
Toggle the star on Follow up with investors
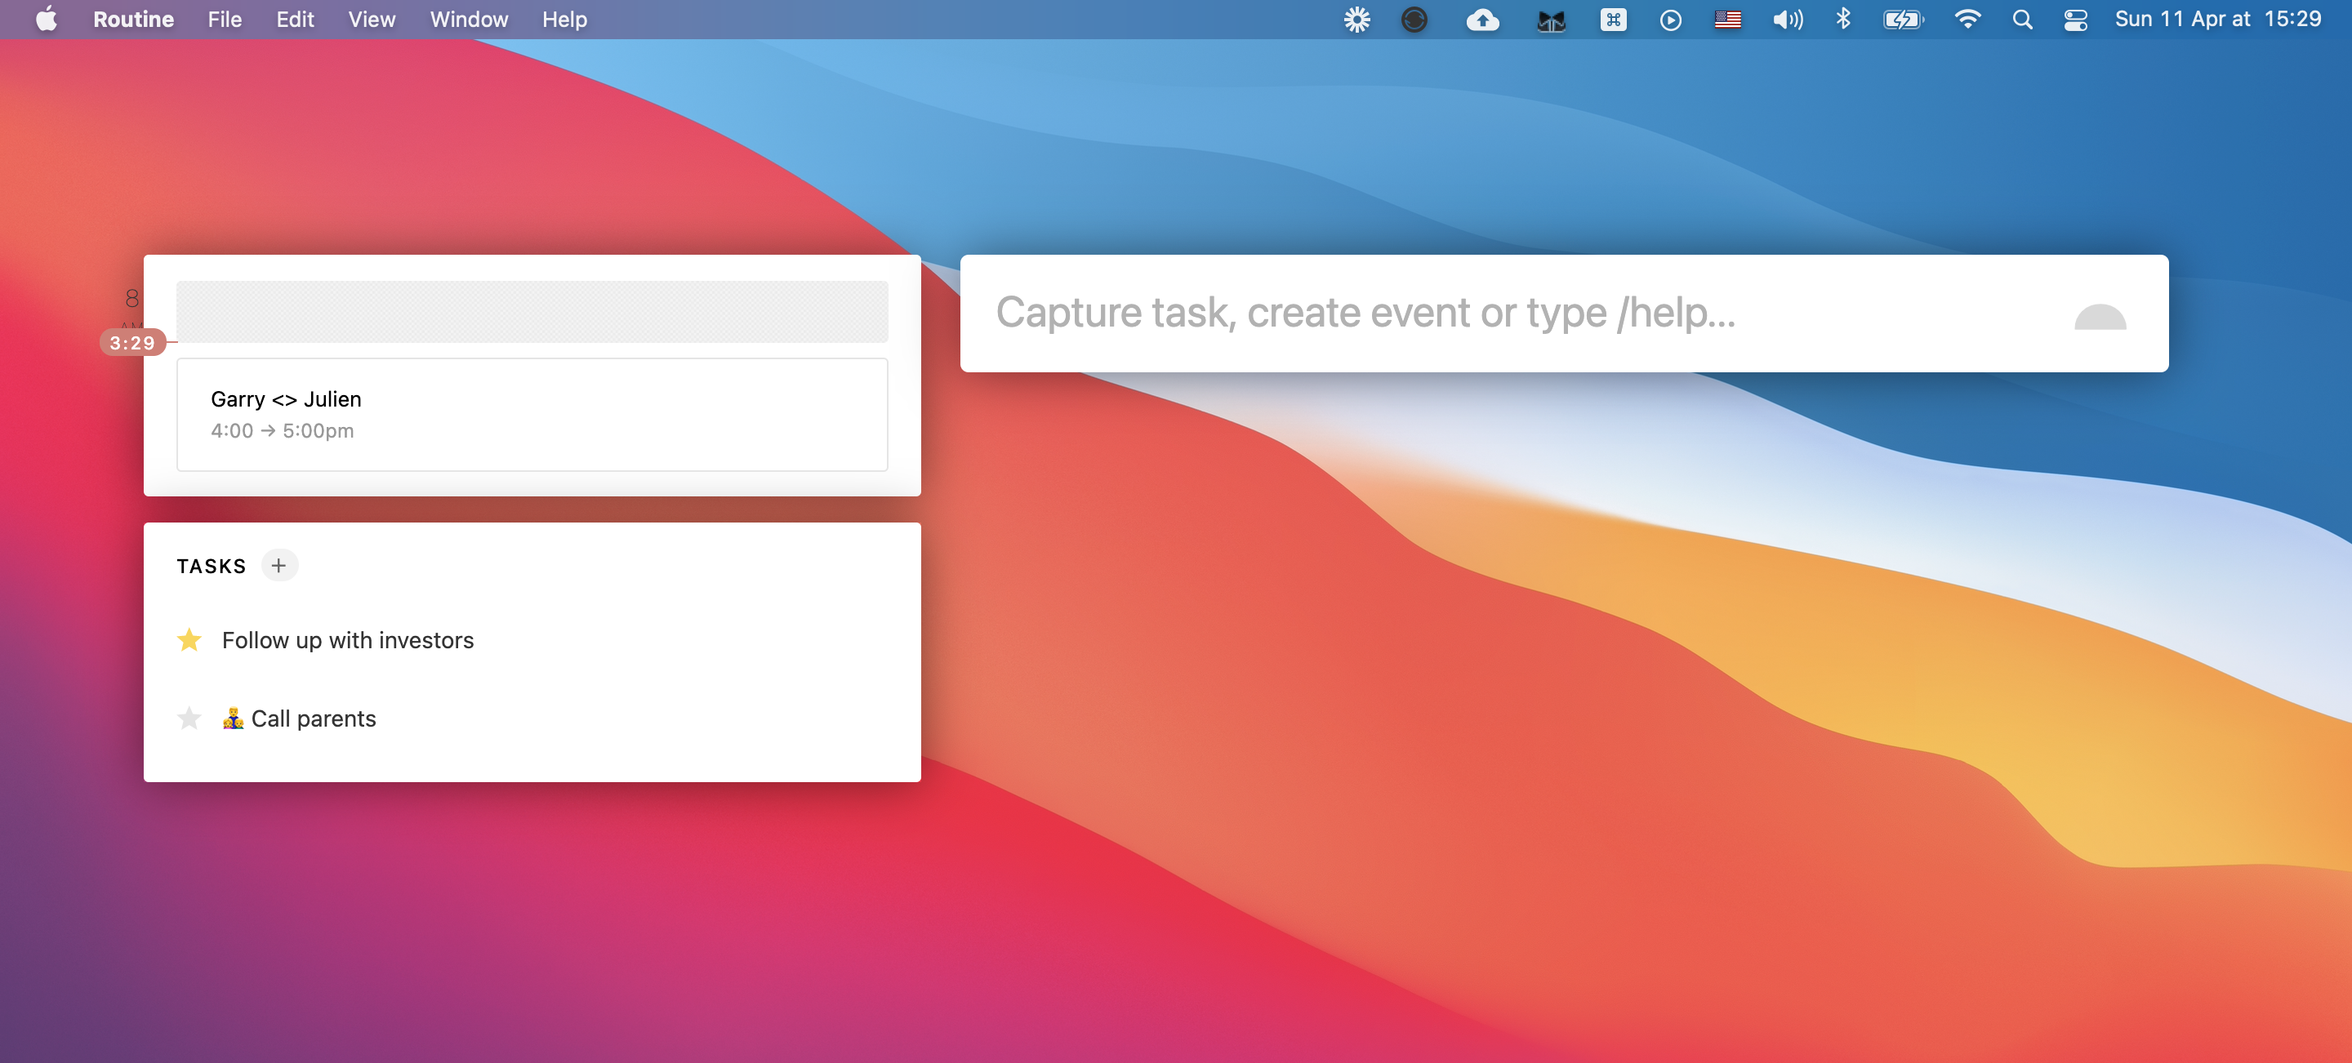pyautogui.click(x=189, y=641)
